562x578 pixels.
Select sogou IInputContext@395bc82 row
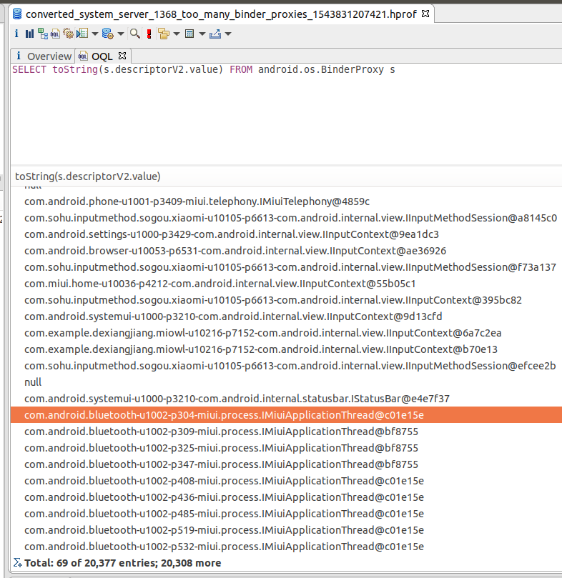pos(286,300)
